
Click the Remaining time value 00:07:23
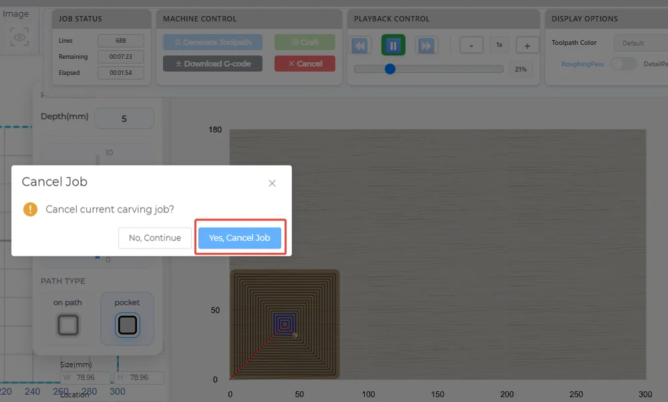120,57
